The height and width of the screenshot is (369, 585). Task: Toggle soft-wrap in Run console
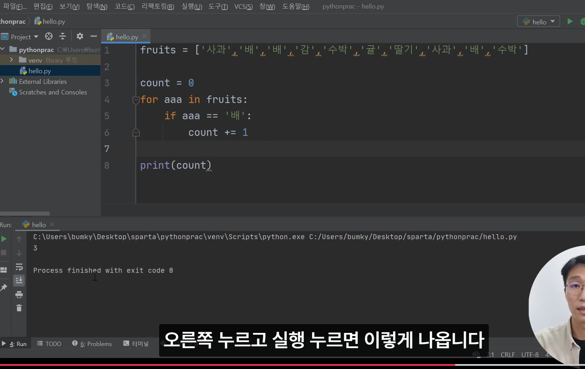(19, 267)
